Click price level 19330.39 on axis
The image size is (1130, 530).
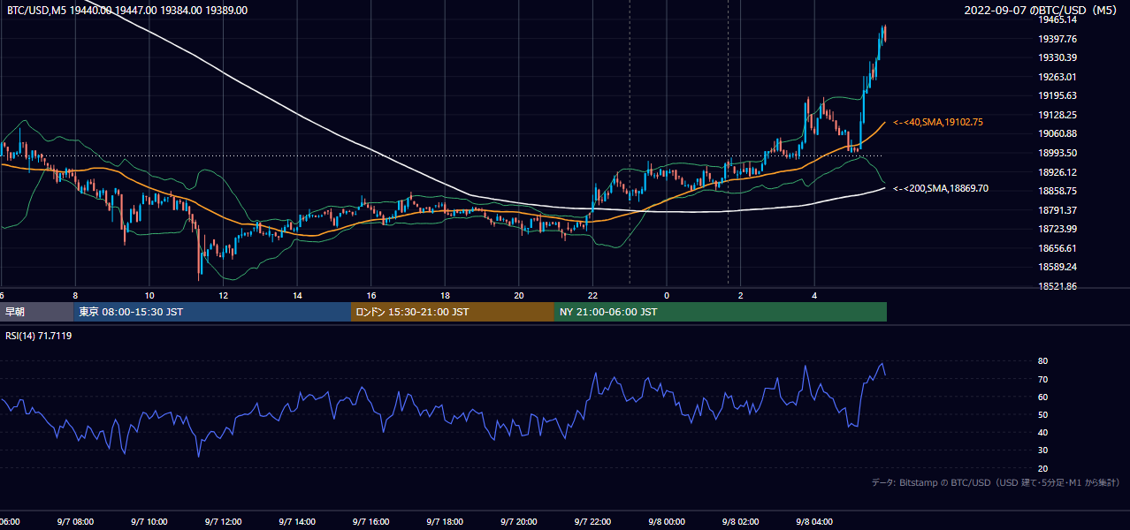tap(1057, 57)
